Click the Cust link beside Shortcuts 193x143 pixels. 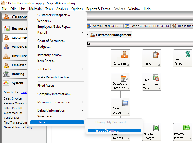point(24,92)
